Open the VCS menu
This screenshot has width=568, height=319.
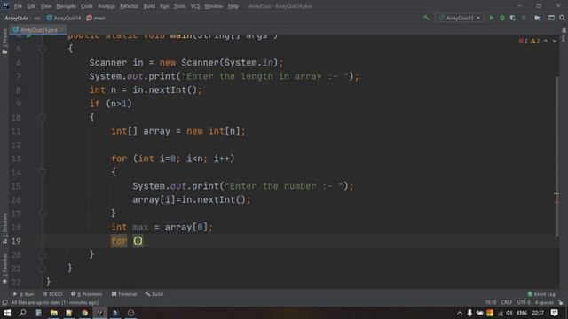pos(195,6)
